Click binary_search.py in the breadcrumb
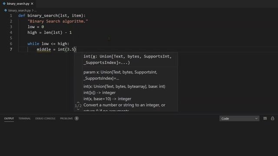This screenshot has height=156, width=278. pos(20,10)
